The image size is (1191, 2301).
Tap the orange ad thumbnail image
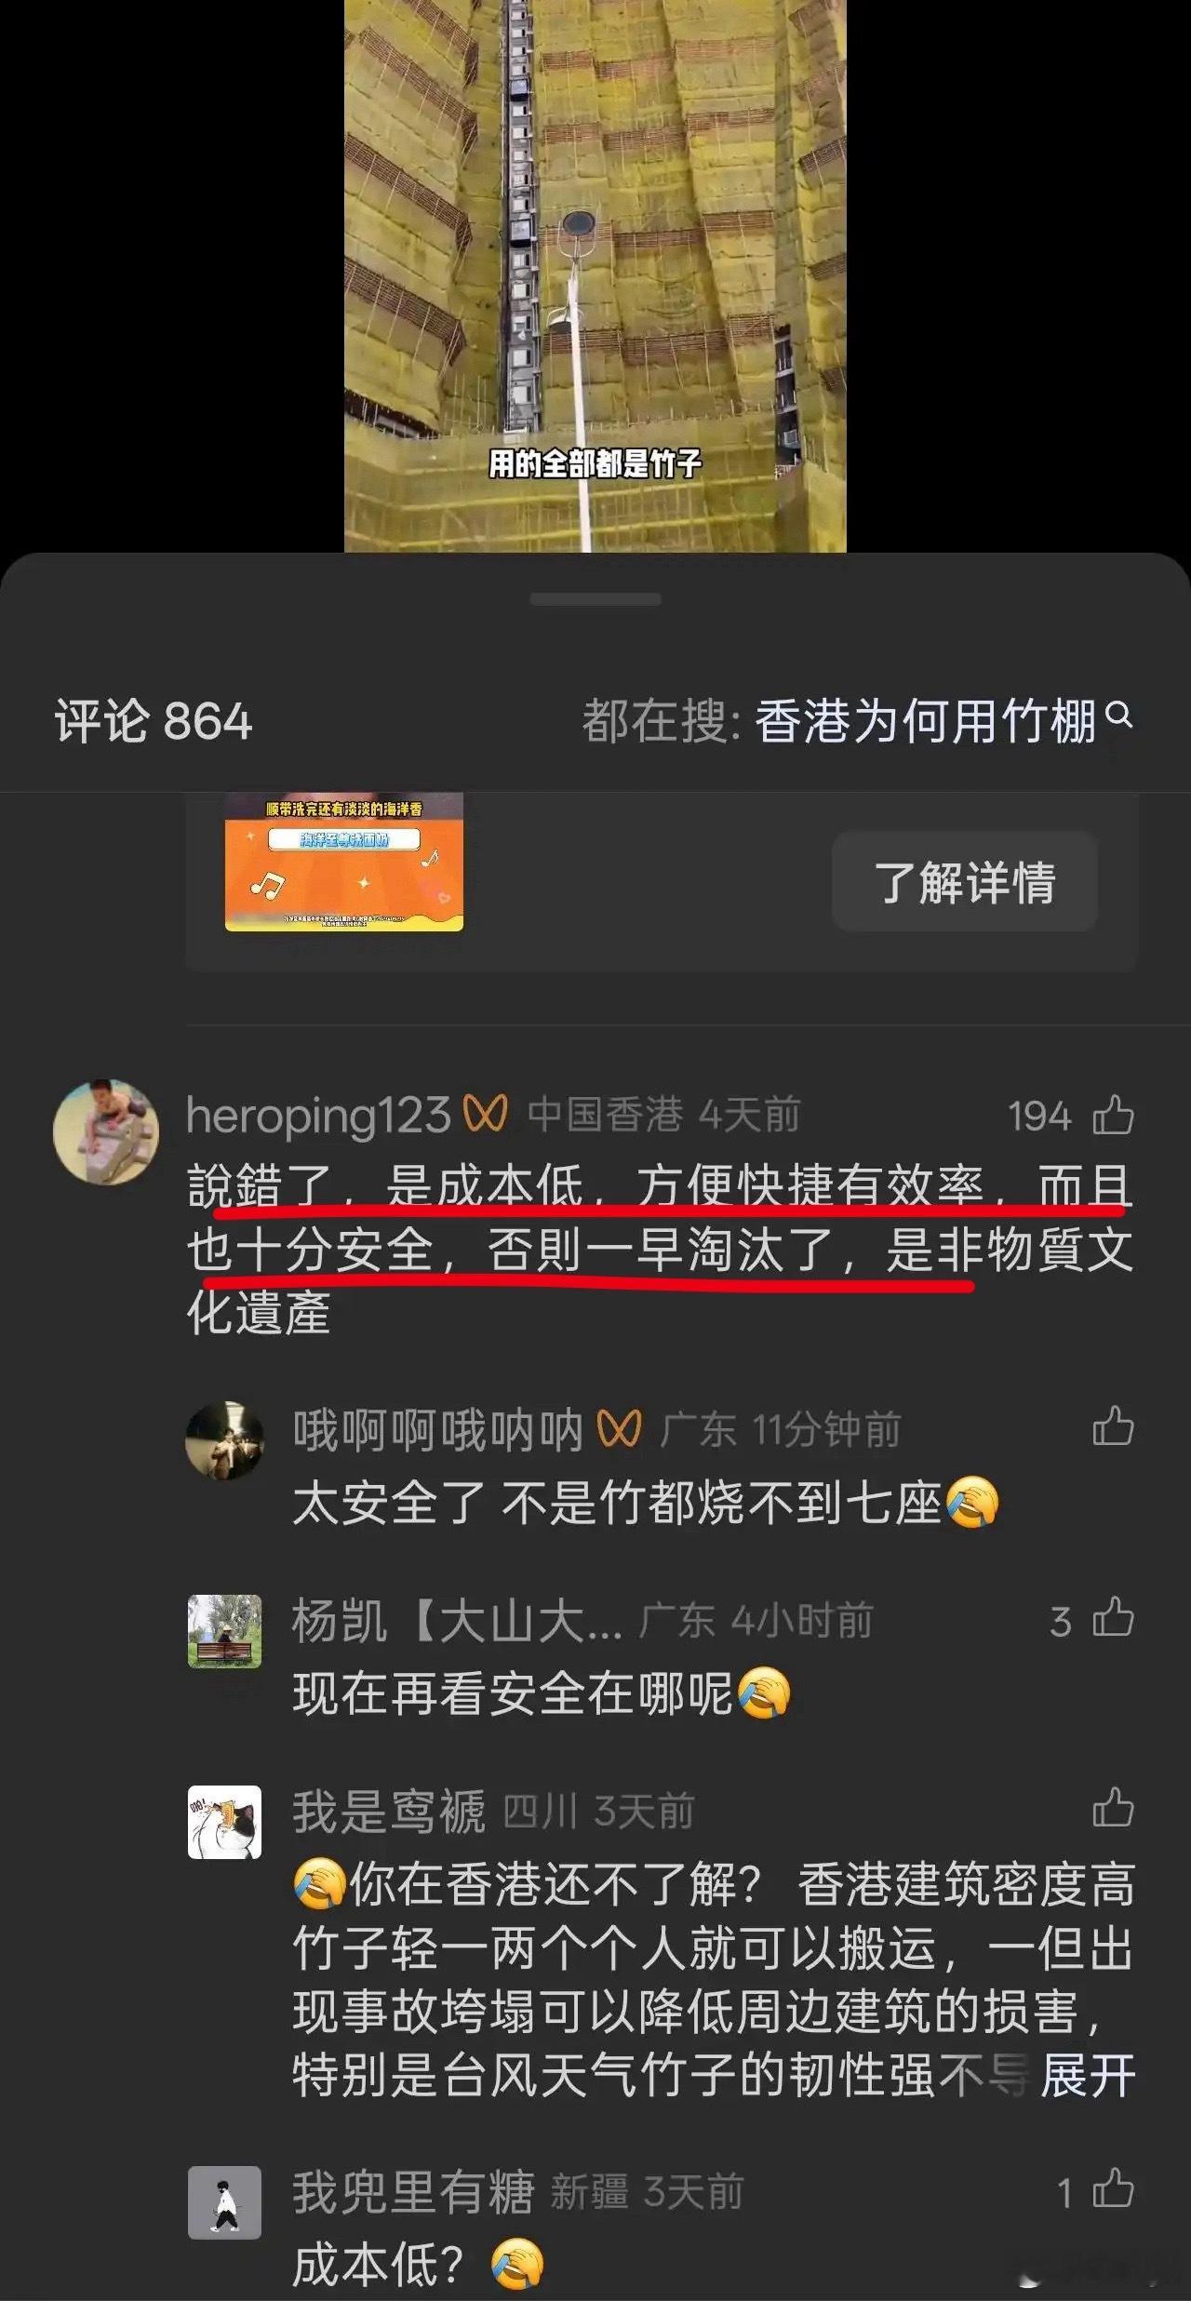pos(343,862)
